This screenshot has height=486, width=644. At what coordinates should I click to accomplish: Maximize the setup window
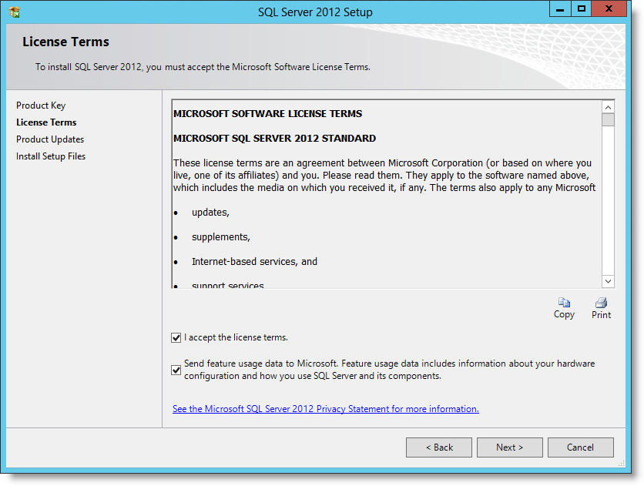[x=582, y=8]
